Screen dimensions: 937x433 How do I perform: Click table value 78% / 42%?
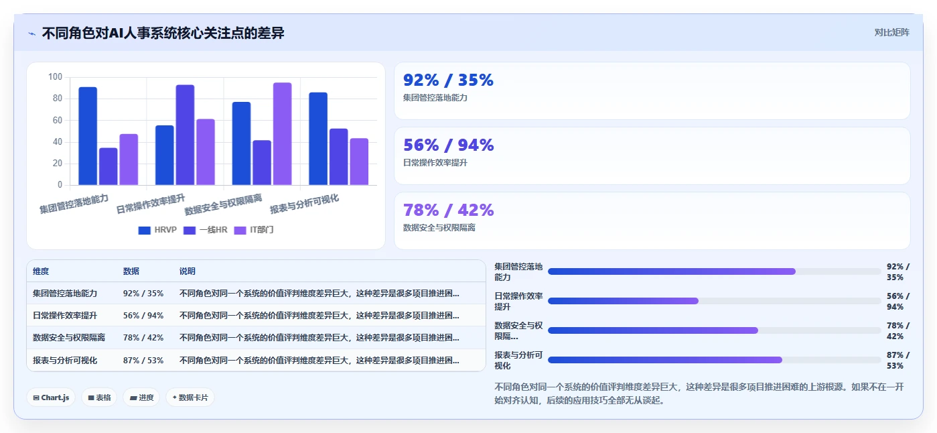point(143,338)
